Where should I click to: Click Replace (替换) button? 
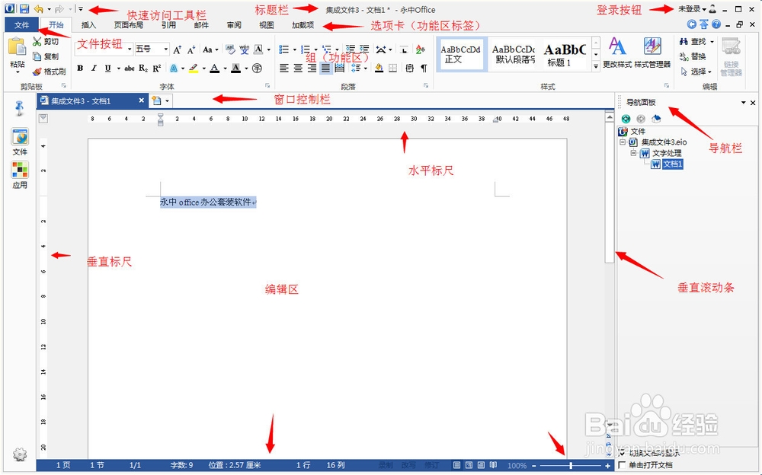point(693,56)
